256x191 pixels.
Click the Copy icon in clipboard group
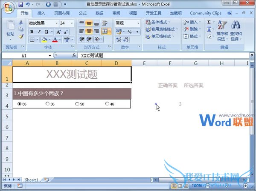tap(21, 29)
